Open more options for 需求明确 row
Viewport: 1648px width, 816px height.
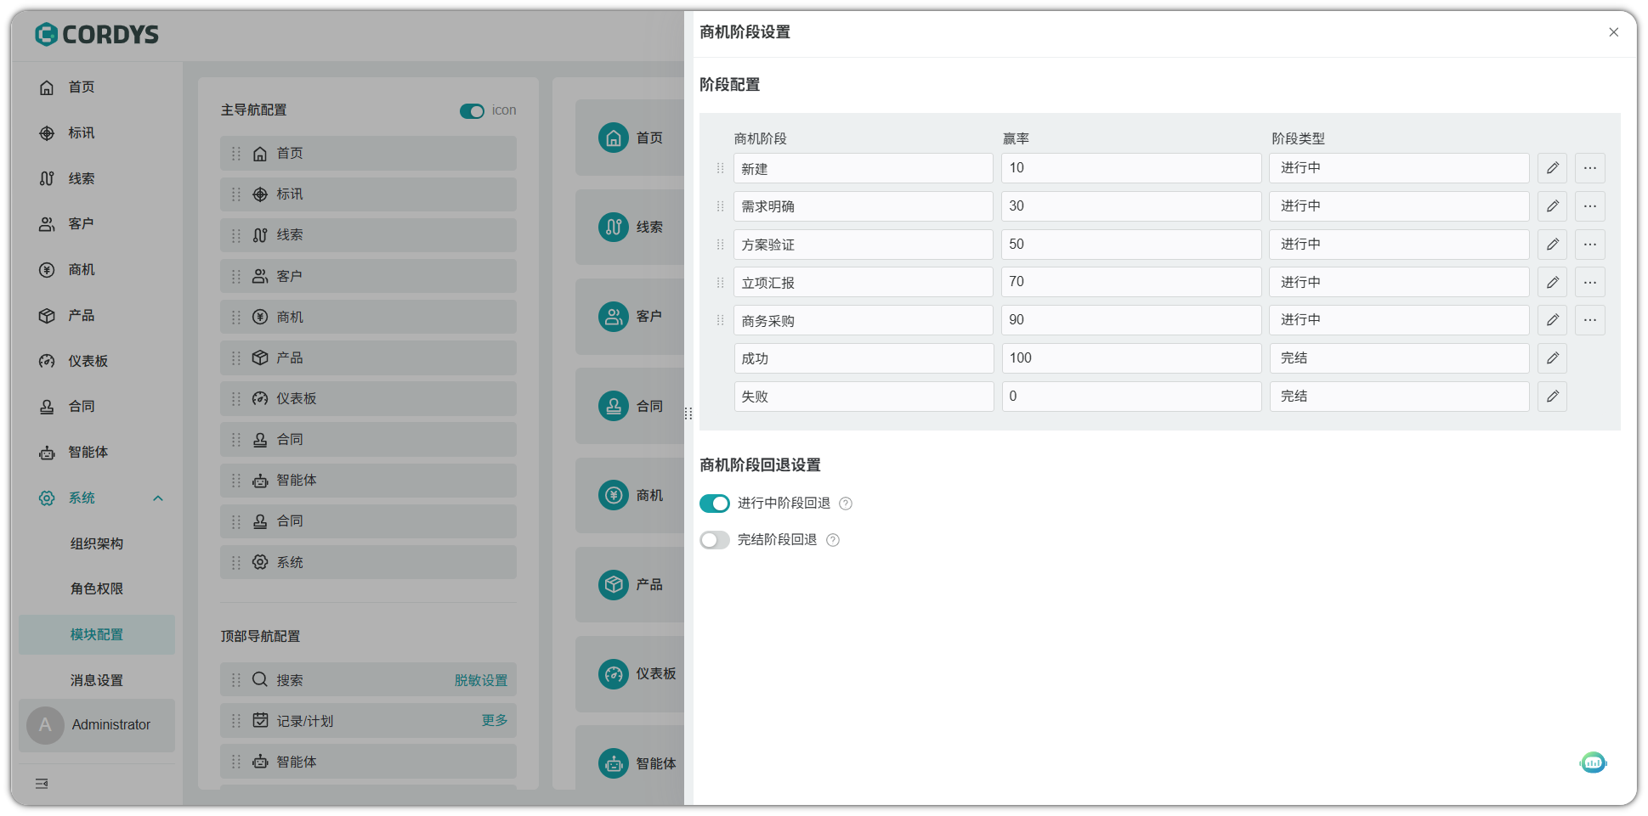(x=1589, y=206)
